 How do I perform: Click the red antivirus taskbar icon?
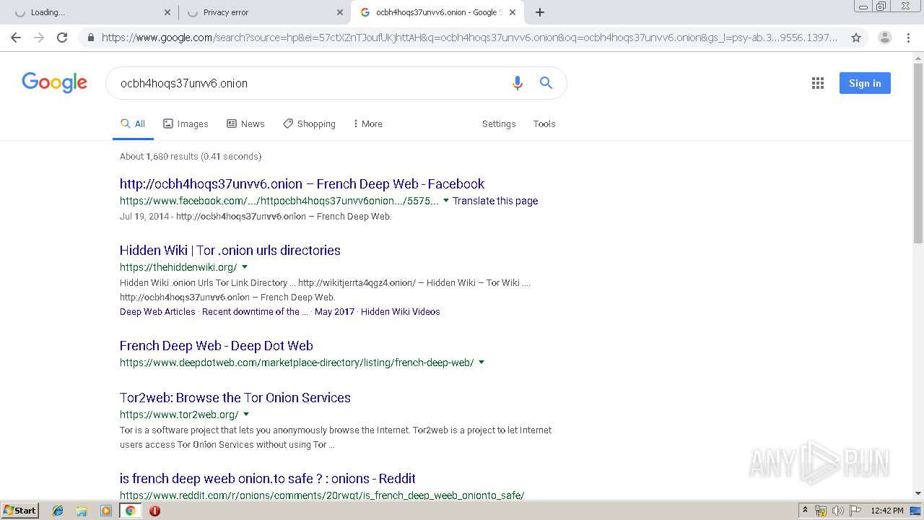coord(154,511)
